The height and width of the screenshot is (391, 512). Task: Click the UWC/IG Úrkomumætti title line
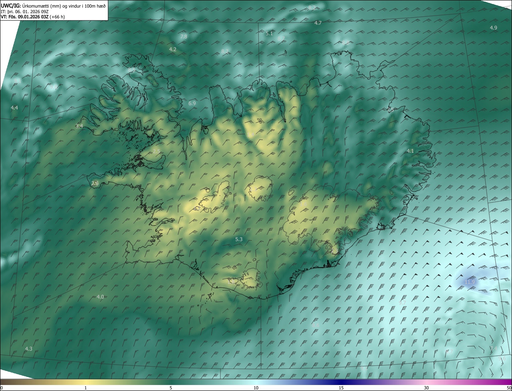(53, 6)
